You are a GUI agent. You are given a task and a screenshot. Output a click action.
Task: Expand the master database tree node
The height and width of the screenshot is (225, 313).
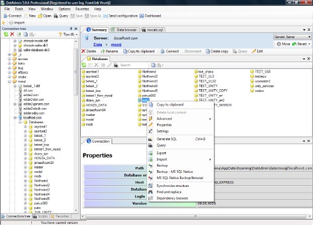point(26,167)
